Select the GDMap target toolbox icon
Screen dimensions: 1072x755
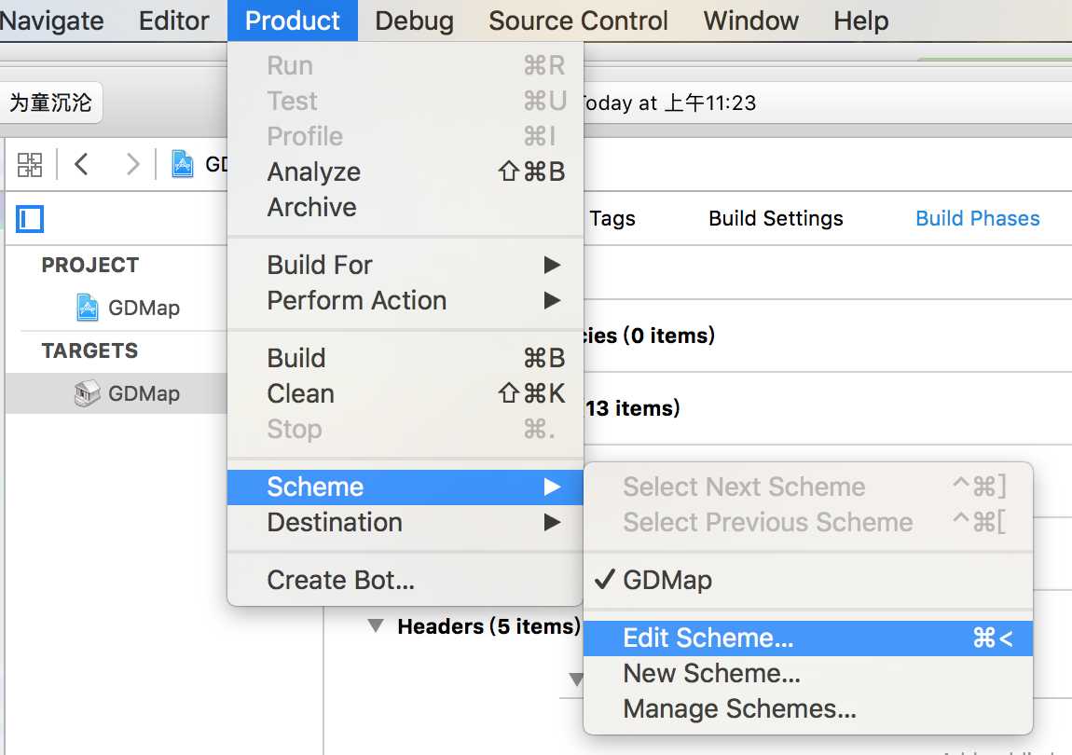coord(87,394)
